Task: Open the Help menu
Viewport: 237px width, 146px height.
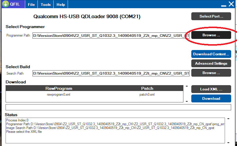Action: coord(61,5)
